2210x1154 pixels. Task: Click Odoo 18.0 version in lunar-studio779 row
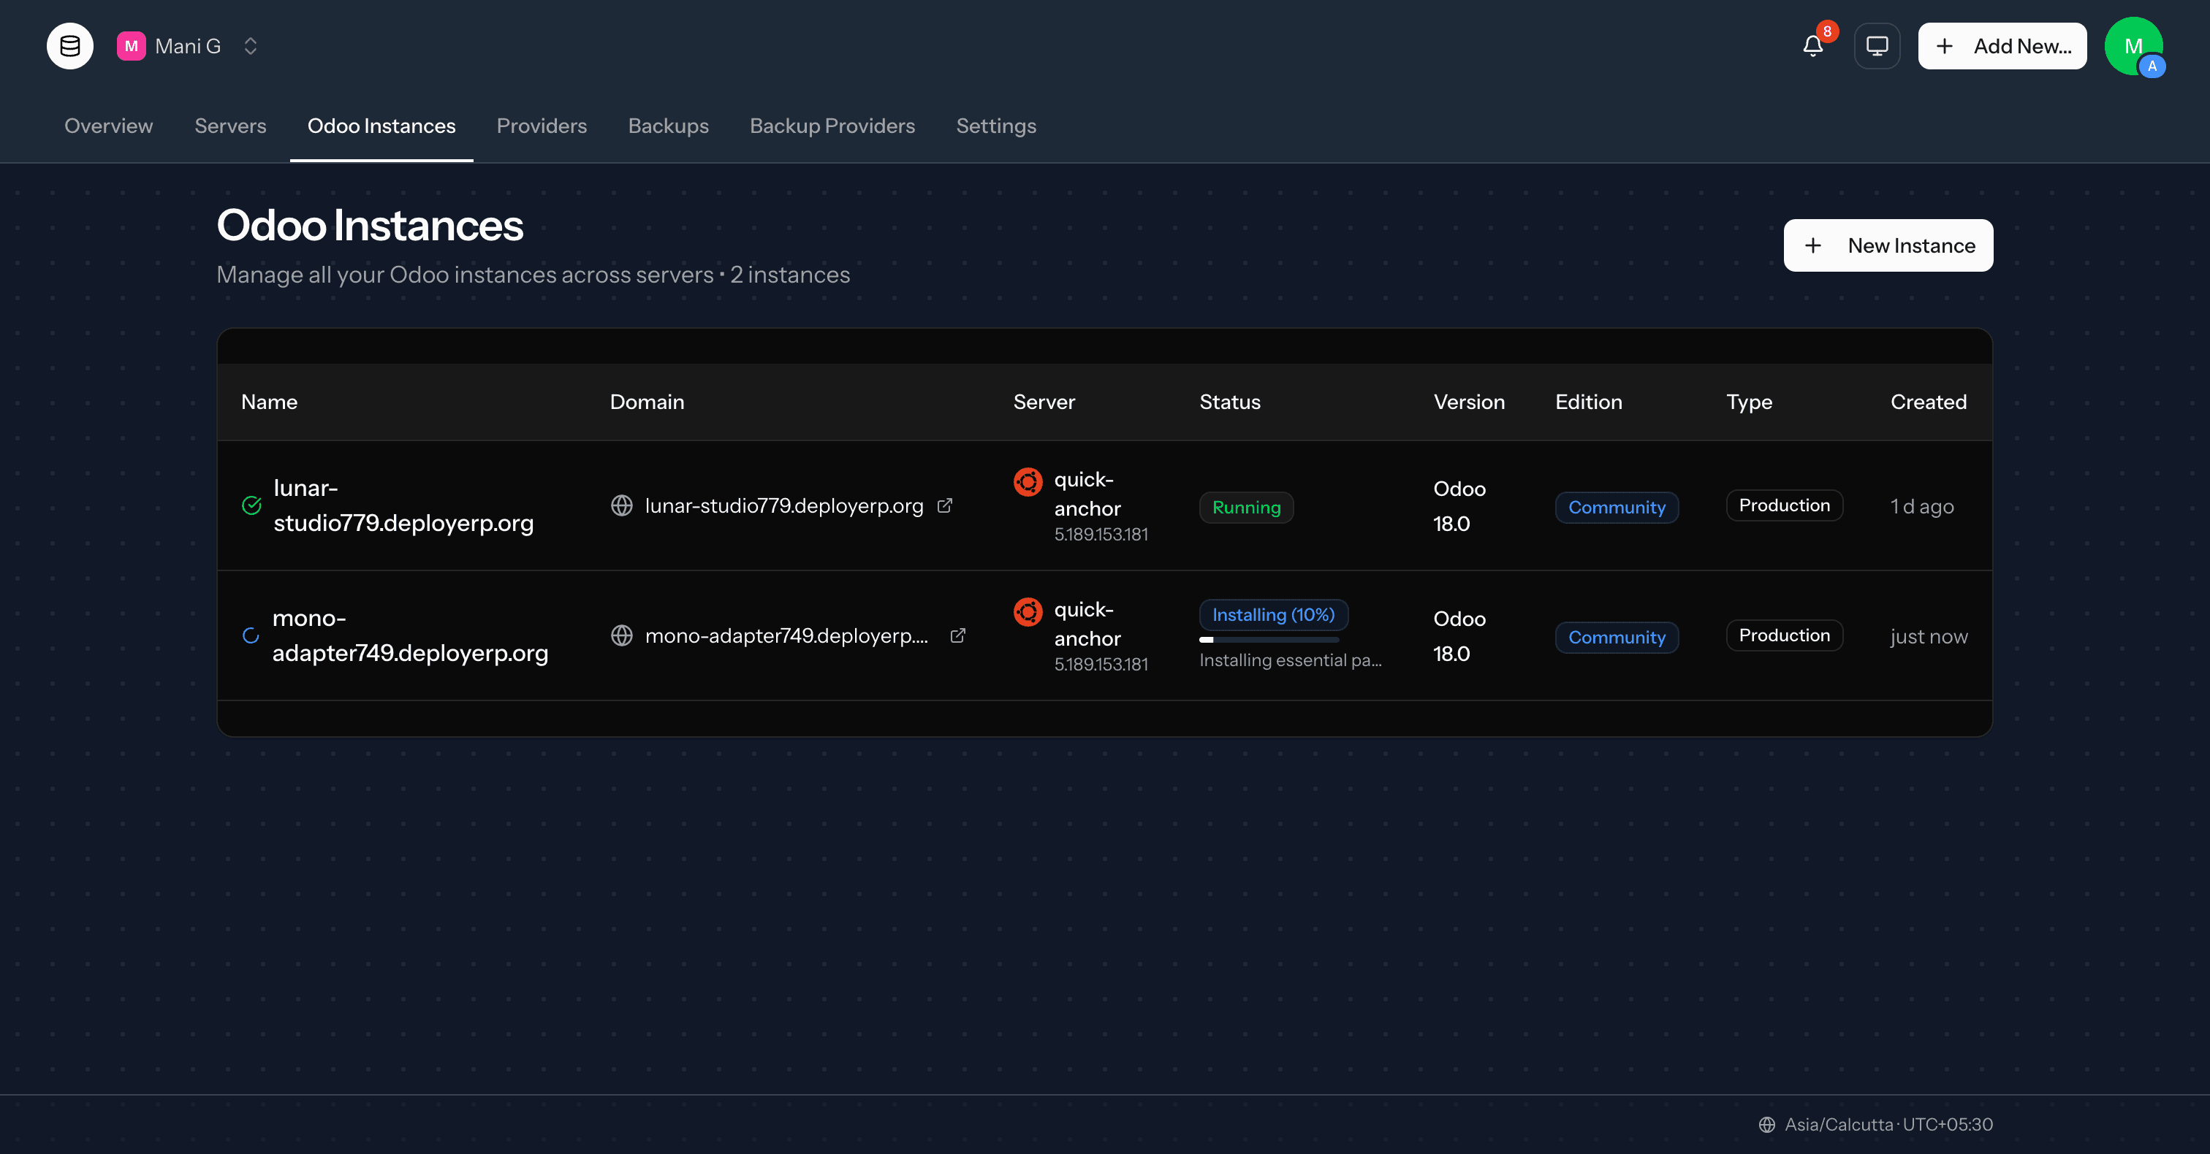pos(1459,506)
